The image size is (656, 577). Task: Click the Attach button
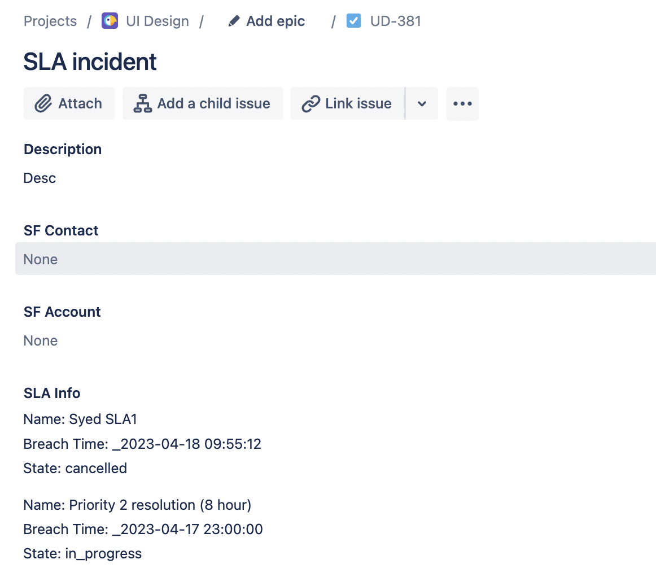pos(69,103)
